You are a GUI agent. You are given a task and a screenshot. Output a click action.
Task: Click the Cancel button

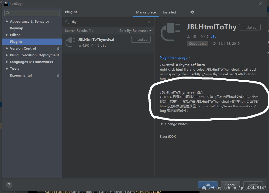230,185
